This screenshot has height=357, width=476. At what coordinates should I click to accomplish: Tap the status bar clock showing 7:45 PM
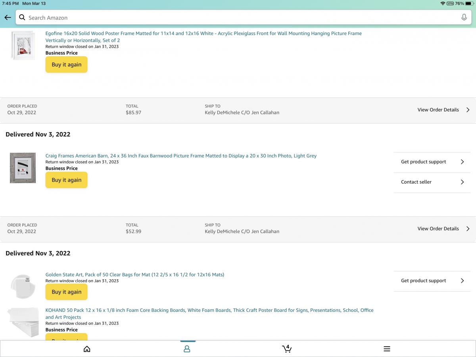pyautogui.click(x=10, y=3)
